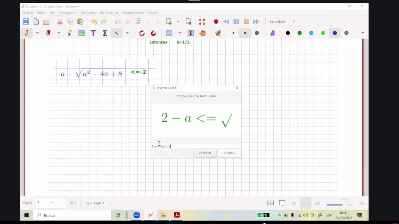Paste from clipboard icon
The height and width of the screenshot is (224, 399).
(80, 21)
